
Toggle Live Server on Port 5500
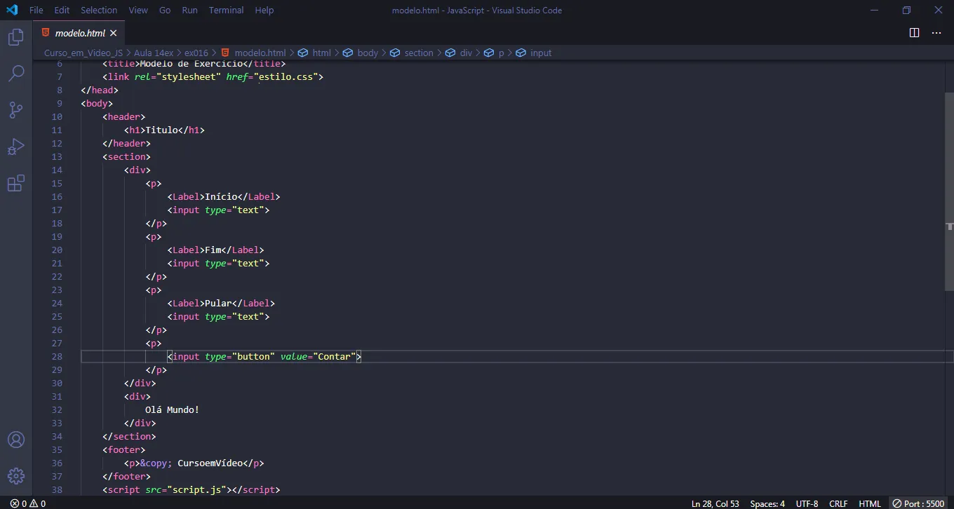918,503
